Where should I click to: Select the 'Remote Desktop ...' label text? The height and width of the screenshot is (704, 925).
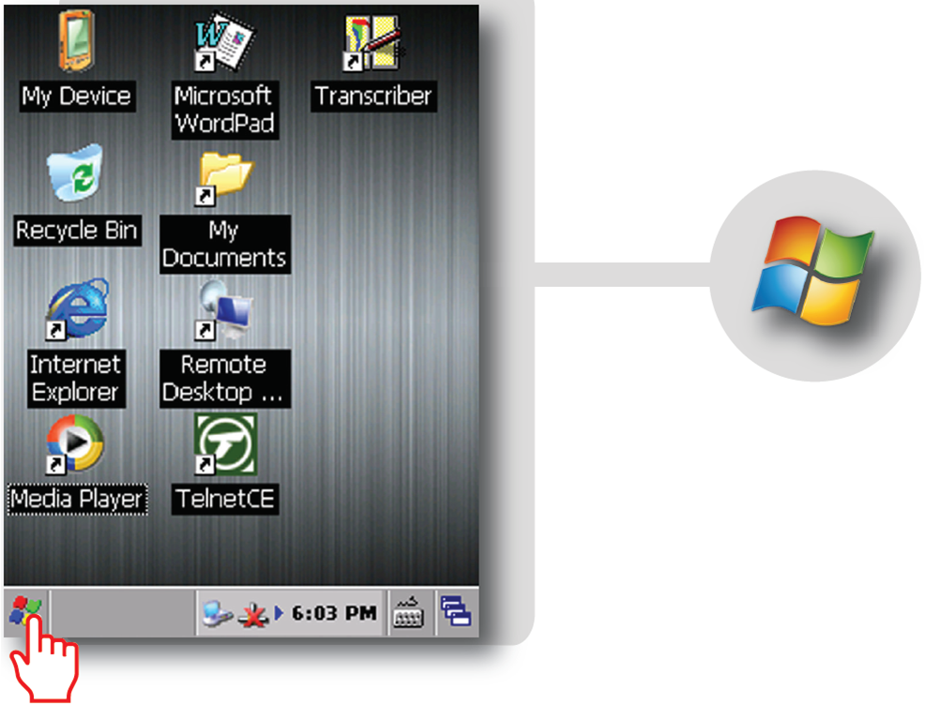225,379
